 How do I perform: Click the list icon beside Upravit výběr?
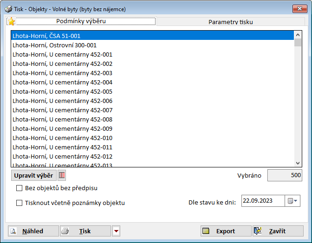coord(62,175)
